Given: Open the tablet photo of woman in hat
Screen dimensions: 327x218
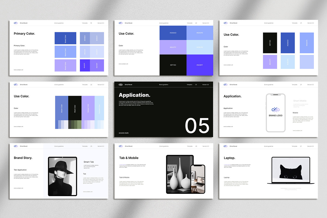Looking at the screenshot, I should (62, 177).
